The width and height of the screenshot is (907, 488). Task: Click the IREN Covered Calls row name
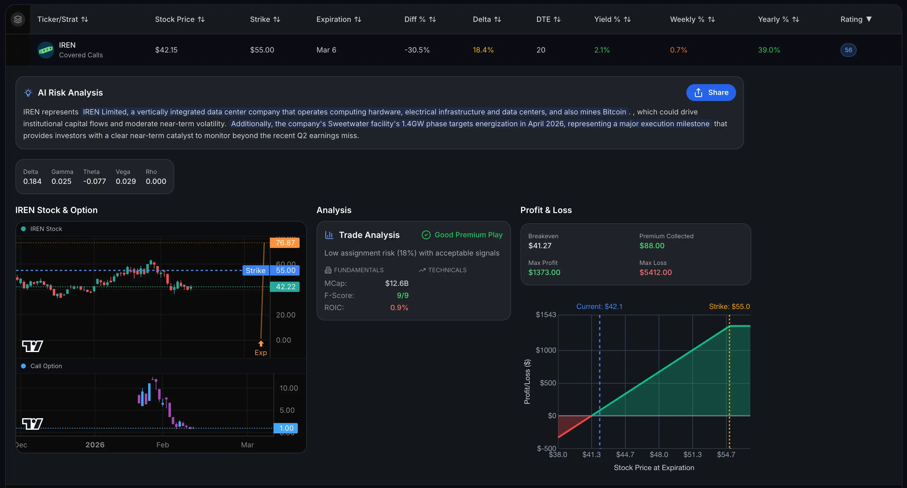[81, 50]
